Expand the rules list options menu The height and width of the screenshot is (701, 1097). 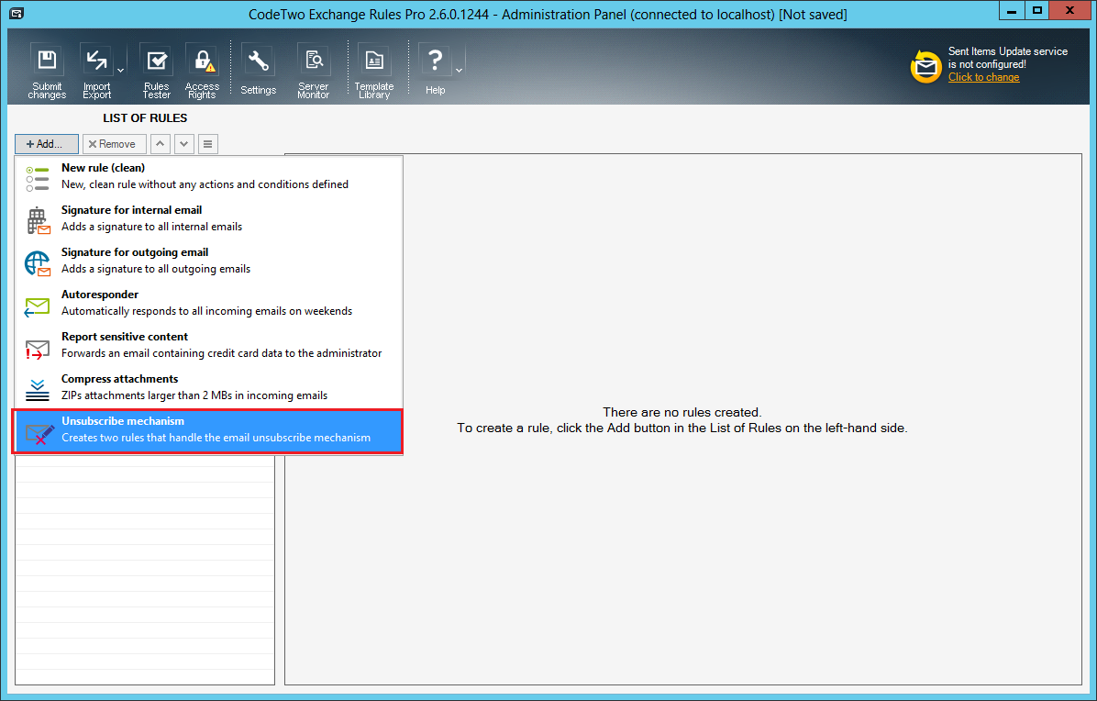(x=207, y=143)
